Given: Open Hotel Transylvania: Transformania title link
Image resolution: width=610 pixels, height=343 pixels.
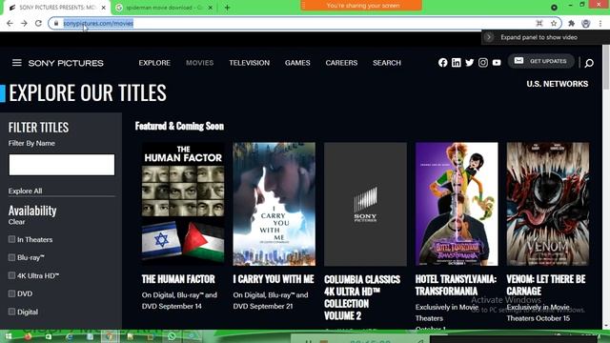Looking at the screenshot, I should pos(456,285).
